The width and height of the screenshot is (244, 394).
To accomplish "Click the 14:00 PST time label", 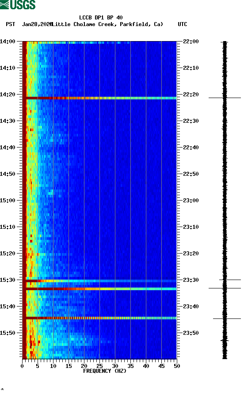I will pyautogui.click(x=8, y=42).
